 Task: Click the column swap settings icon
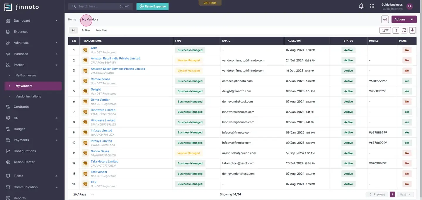pyautogui.click(x=404, y=30)
